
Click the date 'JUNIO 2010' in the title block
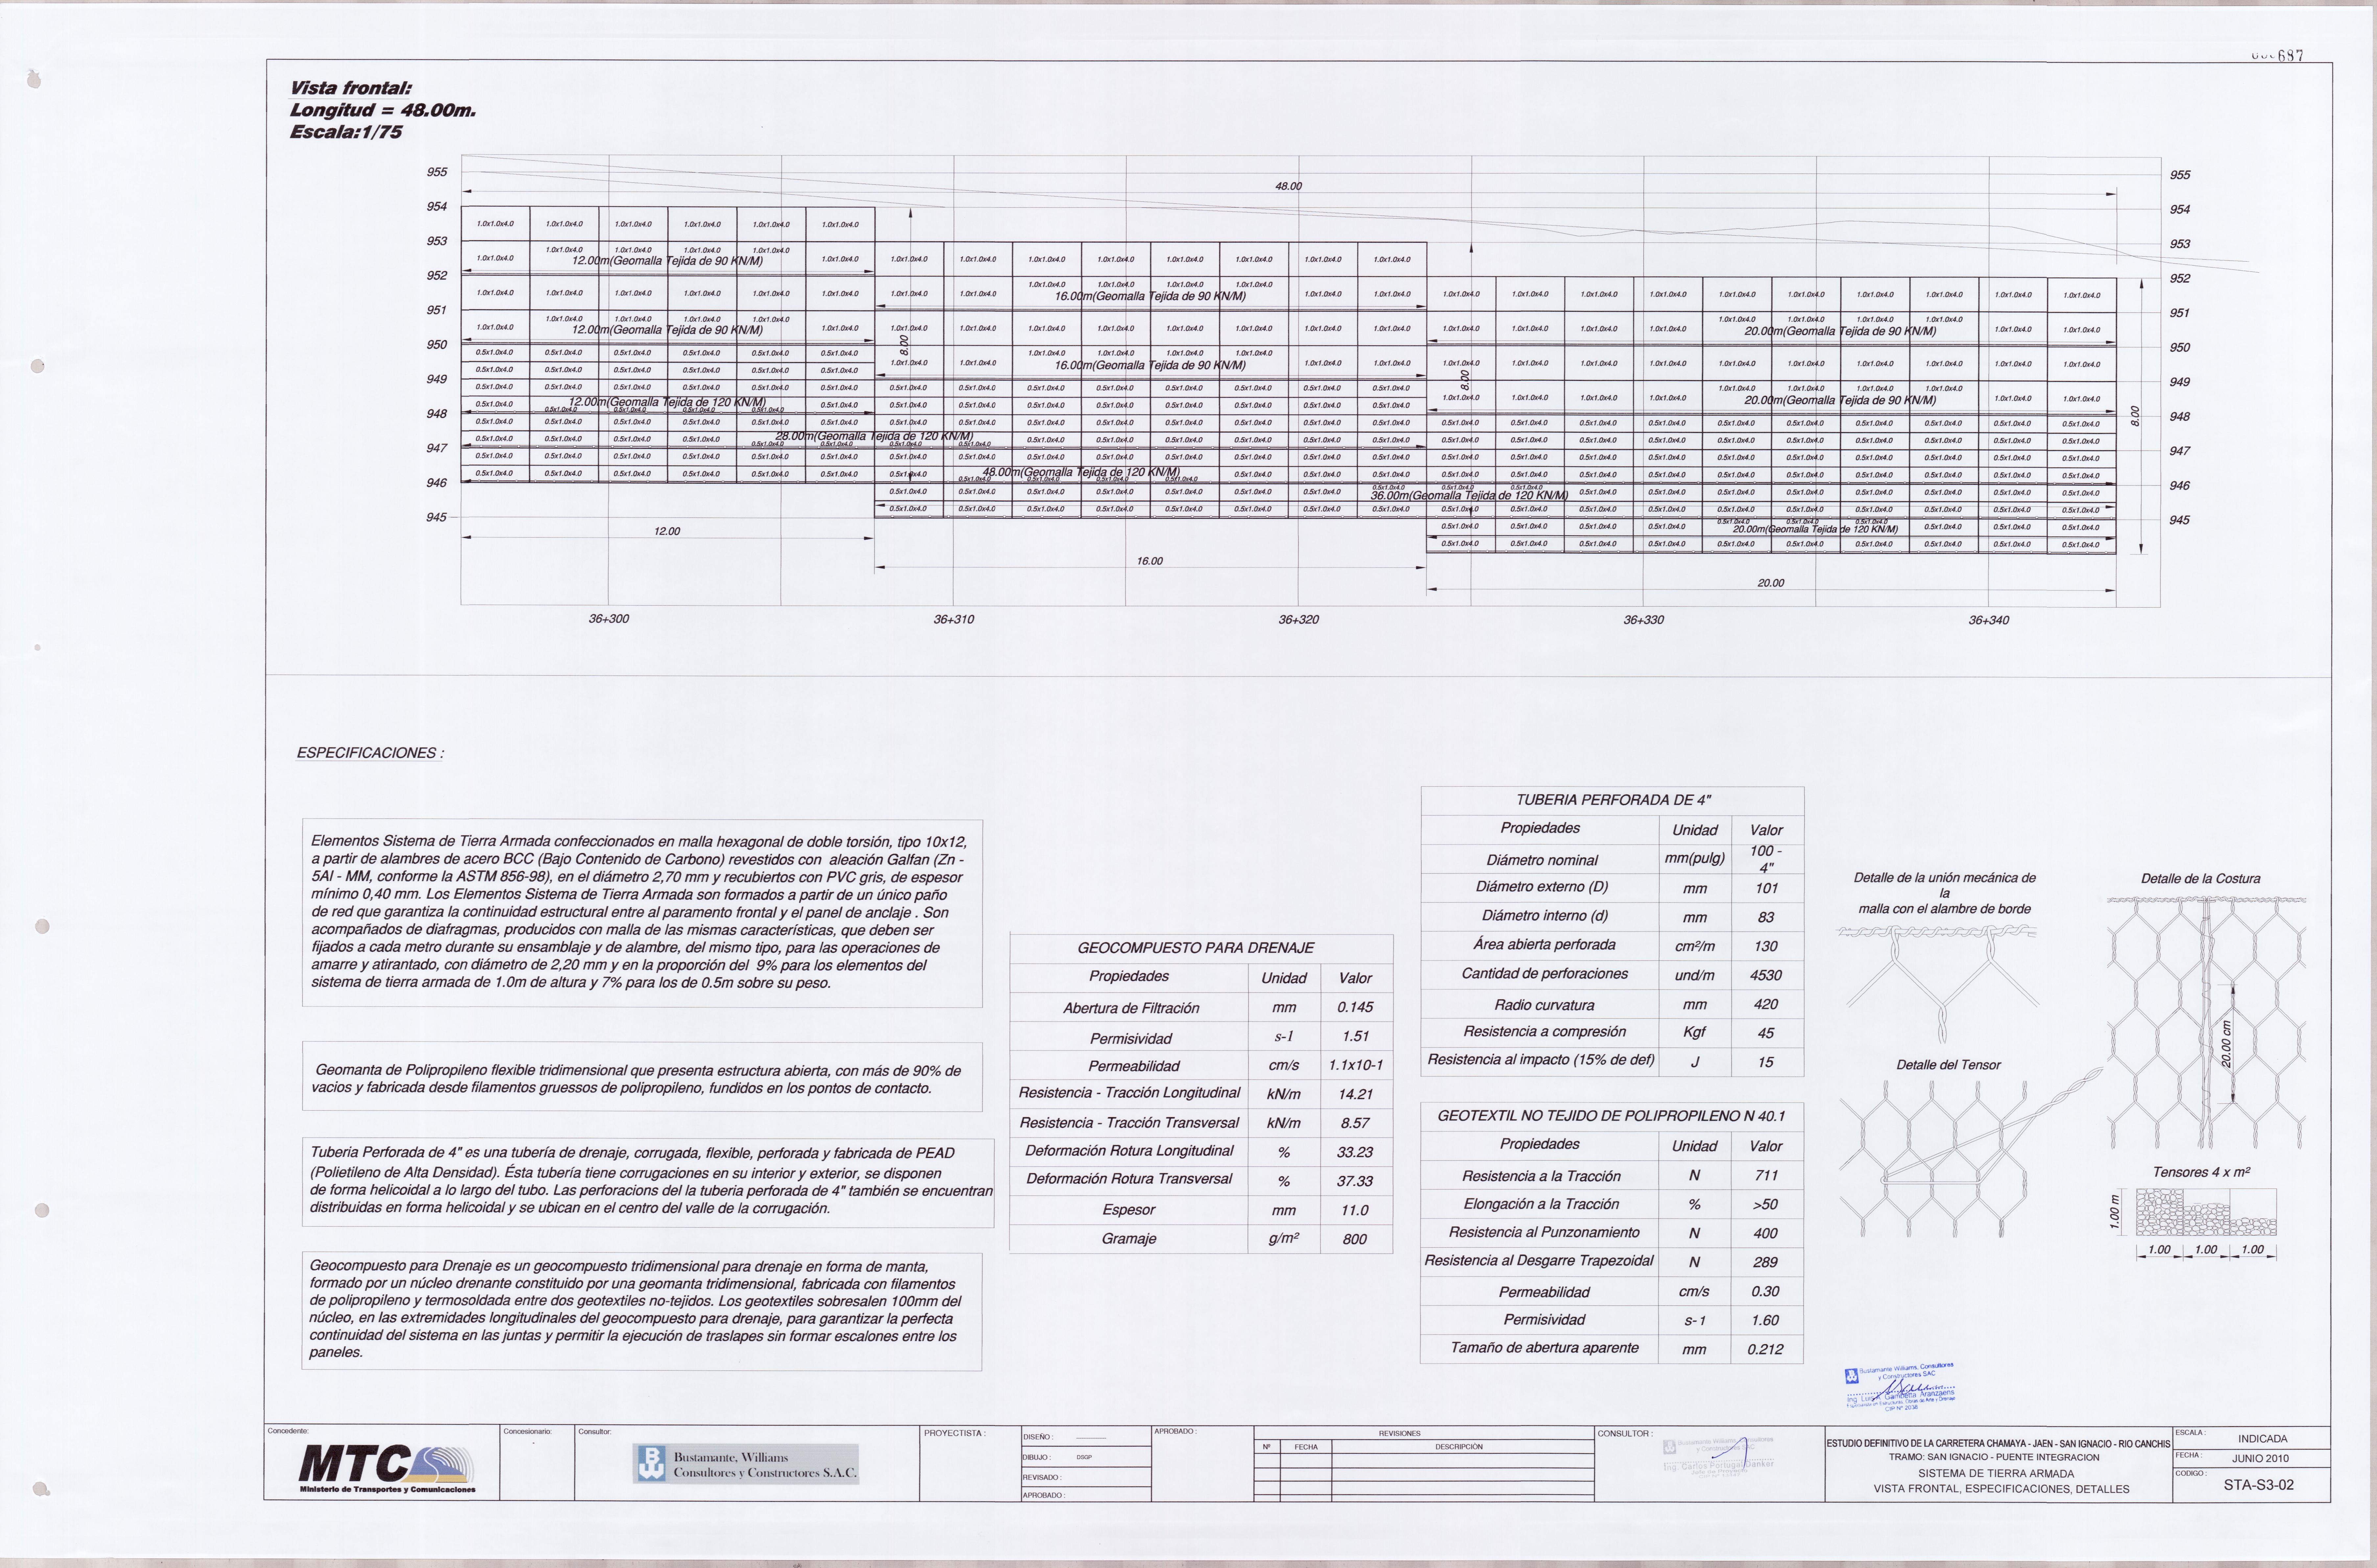[2260, 1459]
